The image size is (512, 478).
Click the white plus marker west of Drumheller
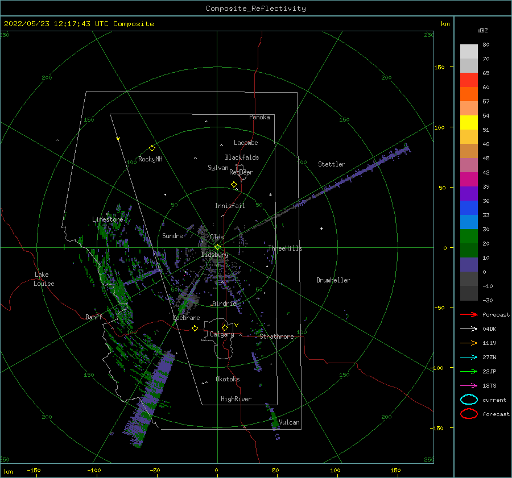(x=321, y=228)
